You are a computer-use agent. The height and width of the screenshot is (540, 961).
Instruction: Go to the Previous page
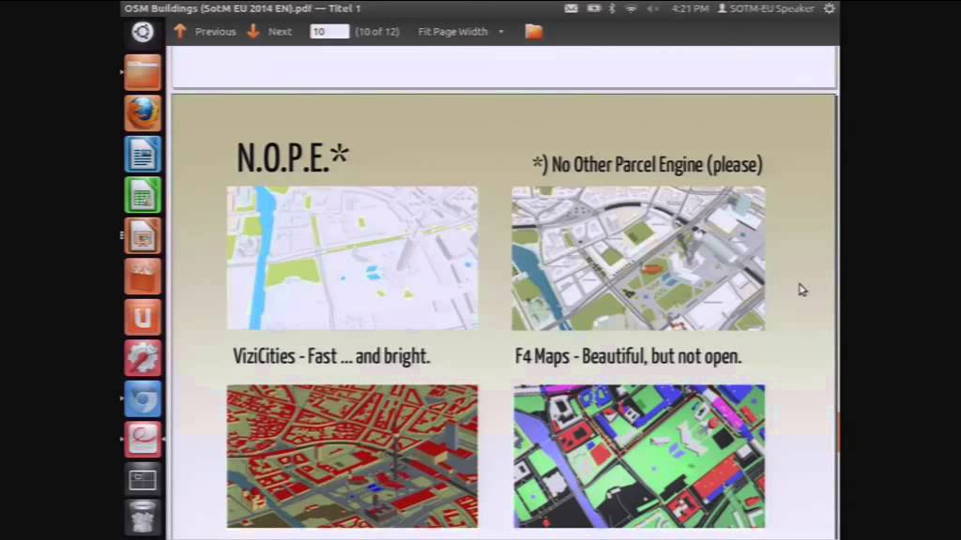[x=215, y=32]
